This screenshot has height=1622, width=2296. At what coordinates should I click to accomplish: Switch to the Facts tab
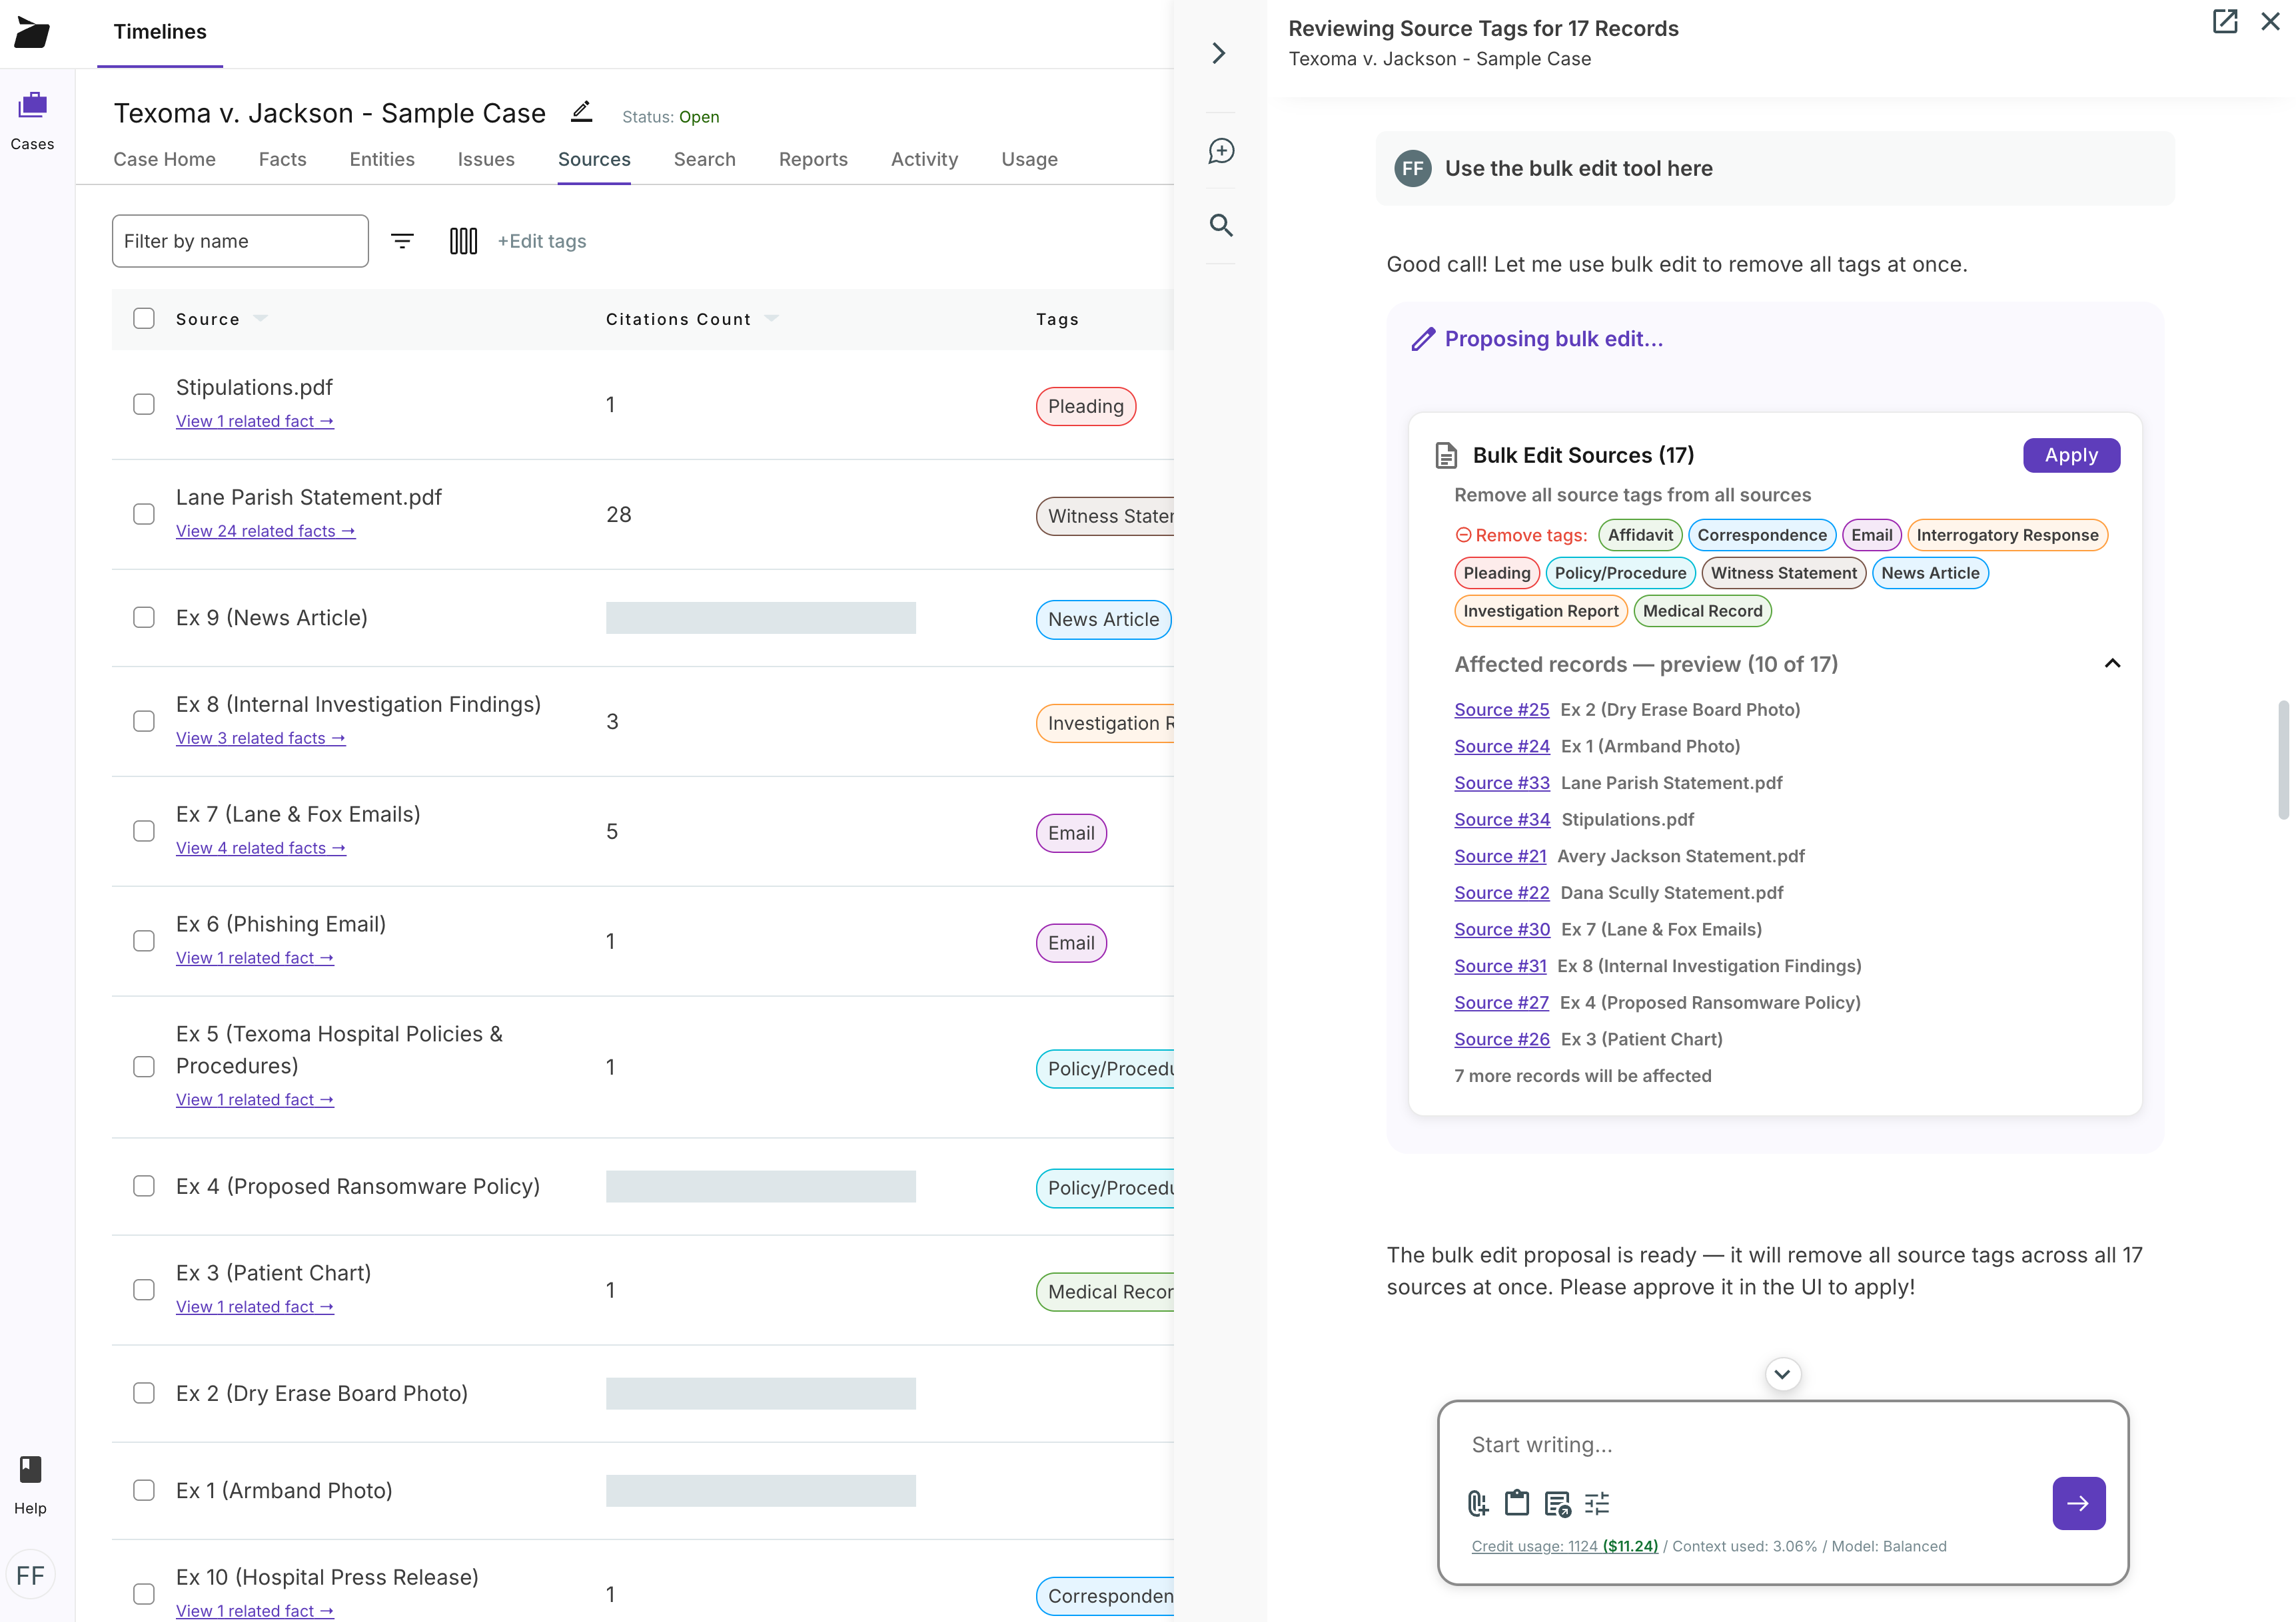click(x=282, y=159)
